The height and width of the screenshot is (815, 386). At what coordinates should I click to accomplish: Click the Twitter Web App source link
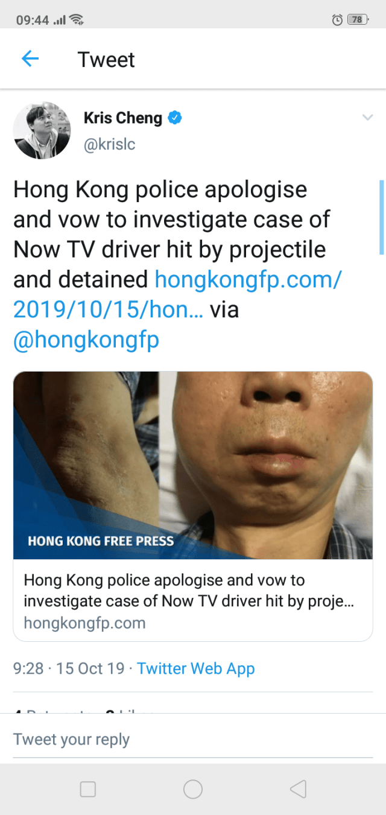[196, 668]
